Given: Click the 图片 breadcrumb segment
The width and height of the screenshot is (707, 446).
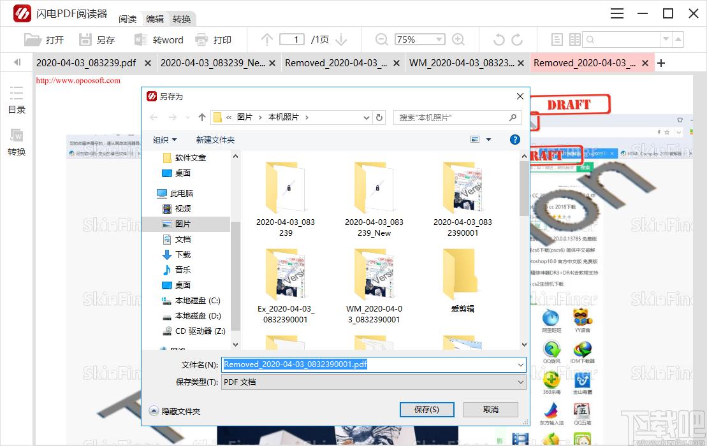Looking at the screenshot, I should [244, 117].
